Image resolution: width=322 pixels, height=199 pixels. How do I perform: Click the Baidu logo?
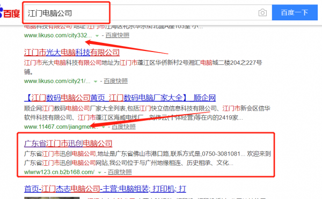[10, 13]
